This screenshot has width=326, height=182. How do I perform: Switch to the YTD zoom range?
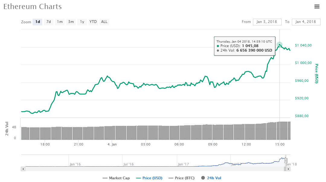(x=93, y=22)
